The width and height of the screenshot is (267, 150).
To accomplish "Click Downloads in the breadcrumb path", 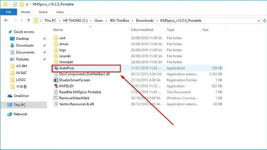I will point(145,21).
